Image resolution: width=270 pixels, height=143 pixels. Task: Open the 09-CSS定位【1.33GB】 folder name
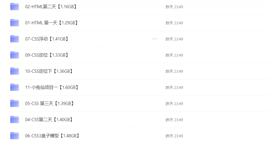point(47,55)
